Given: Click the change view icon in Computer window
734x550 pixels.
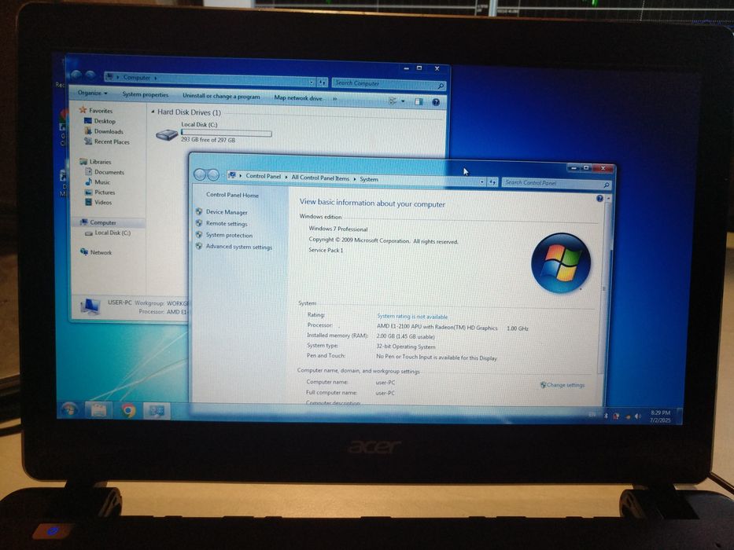Looking at the screenshot, I should coord(393,101).
